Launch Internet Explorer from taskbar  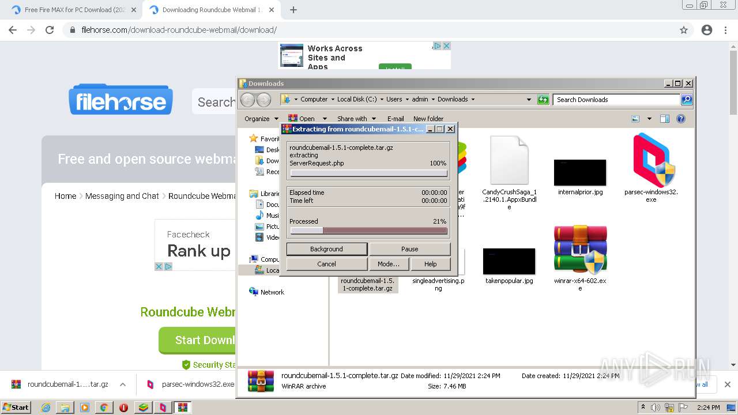point(46,408)
